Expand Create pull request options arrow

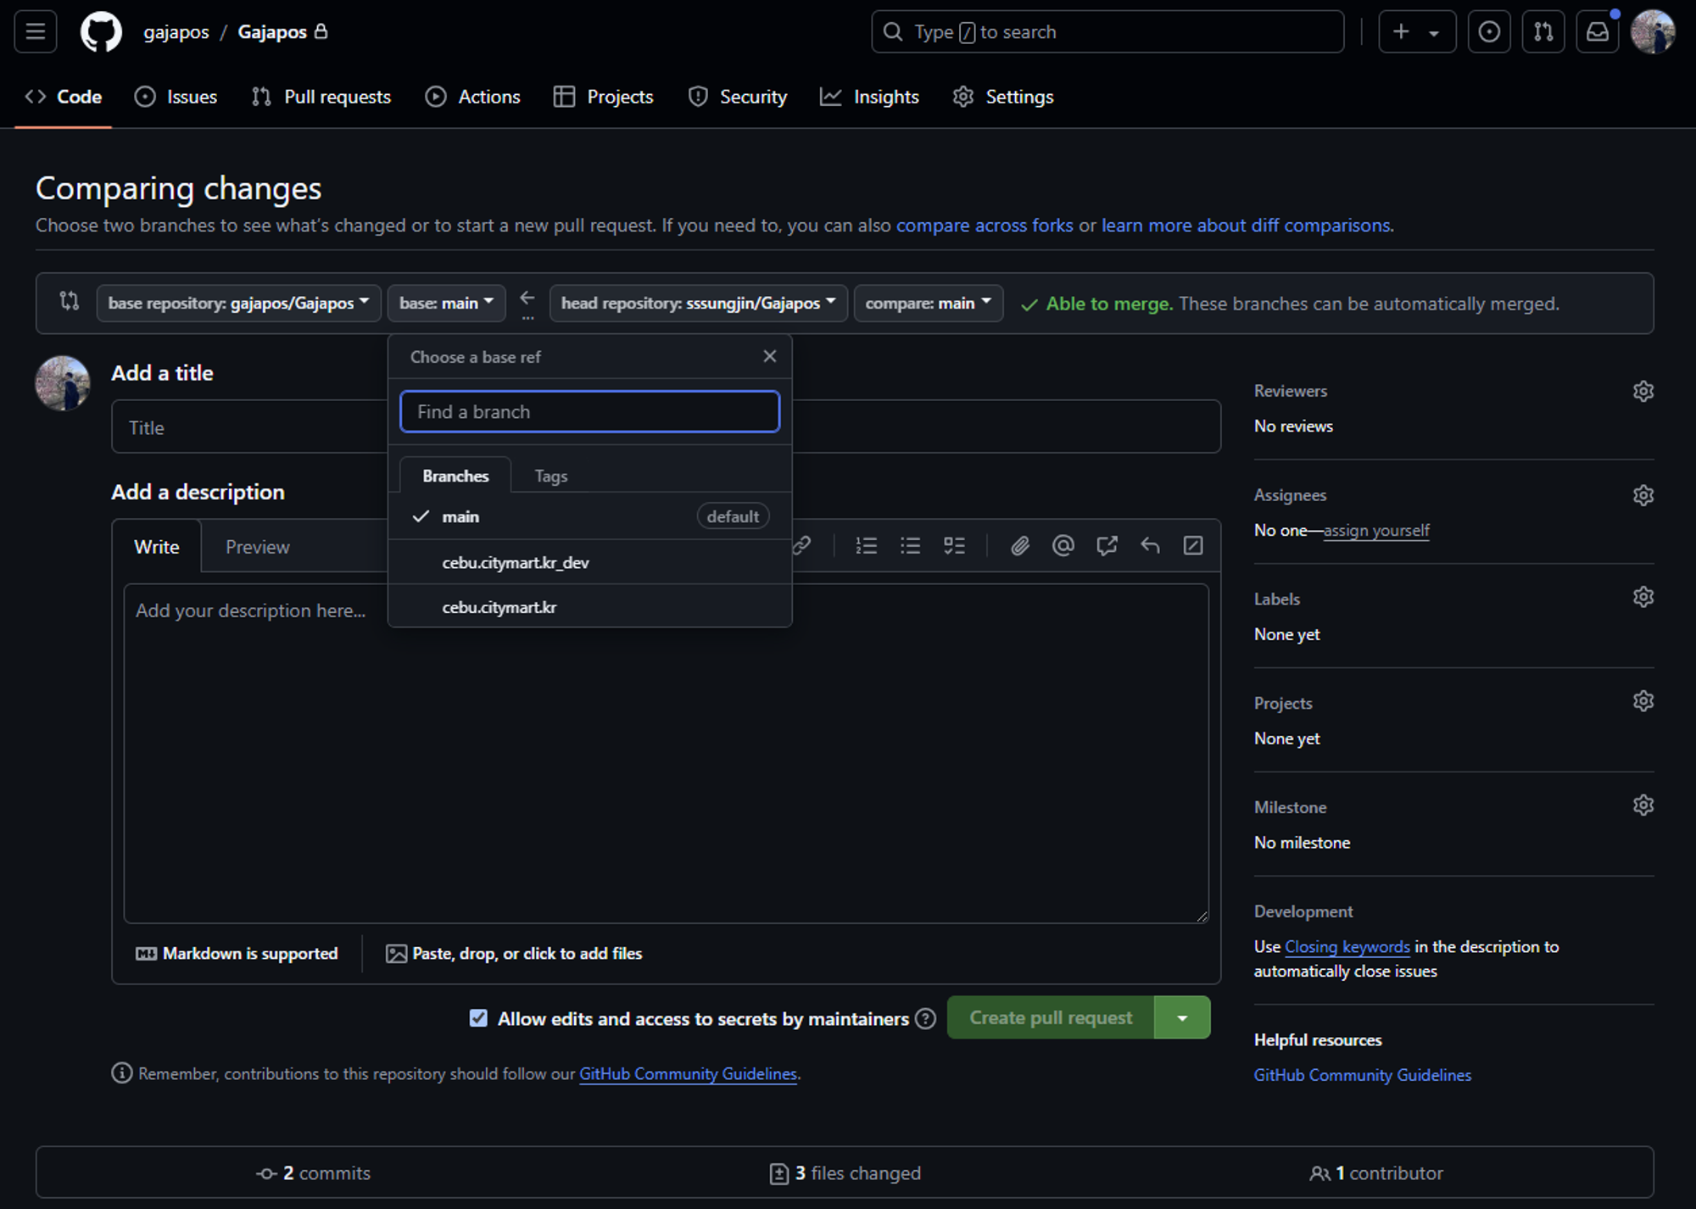point(1182,1018)
